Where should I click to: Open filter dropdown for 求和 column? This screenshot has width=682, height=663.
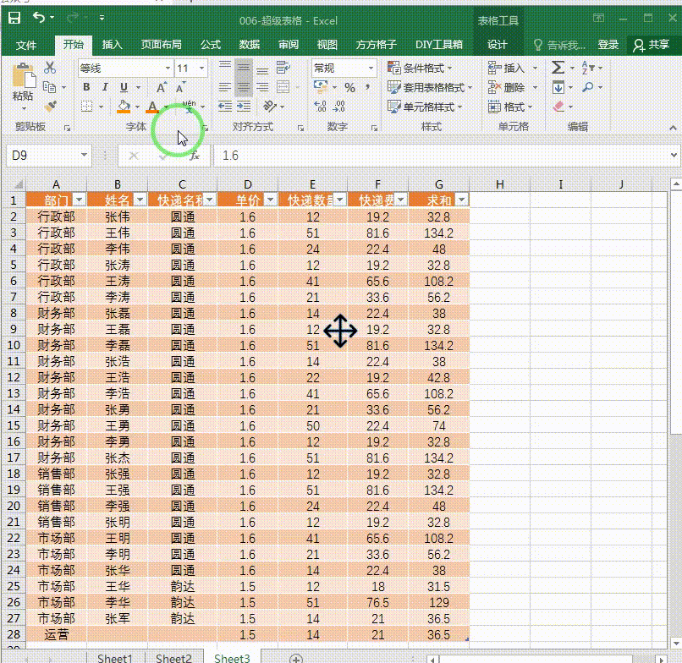(x=462, y=200)
